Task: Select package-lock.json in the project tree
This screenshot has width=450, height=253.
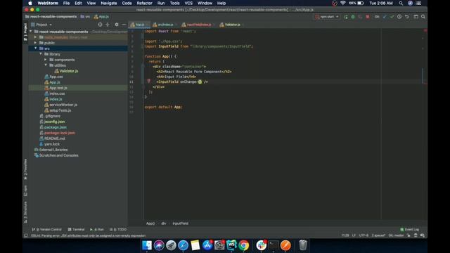Action: click(58, 133)
